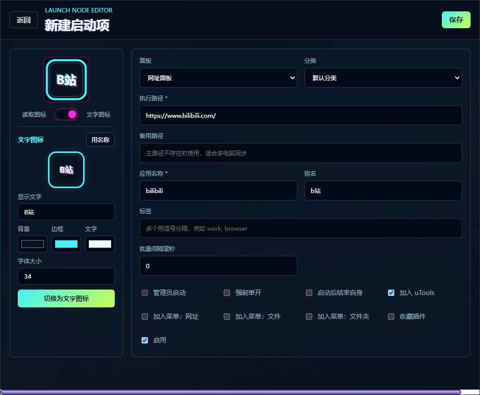Click the small B站 text icon preview
This screenshot has height=395, width=480.
66,170
